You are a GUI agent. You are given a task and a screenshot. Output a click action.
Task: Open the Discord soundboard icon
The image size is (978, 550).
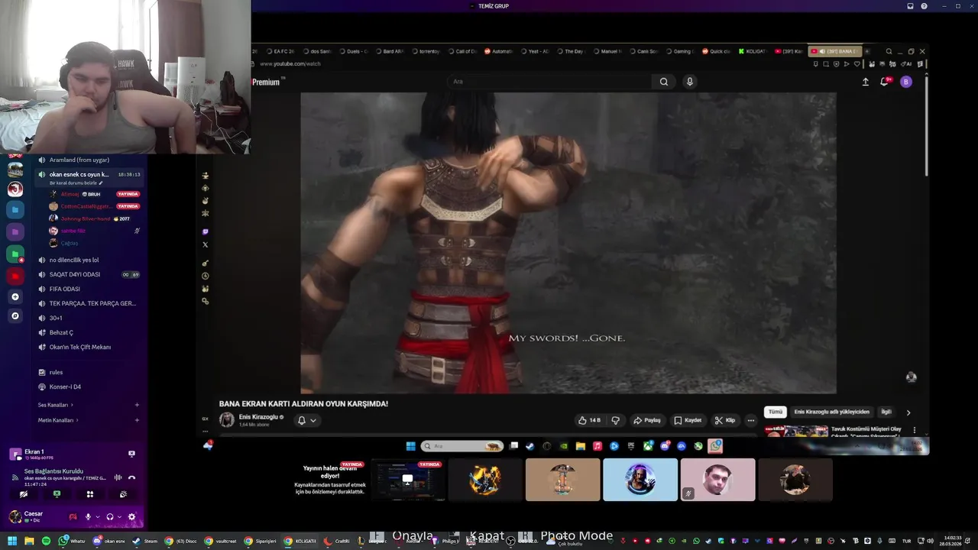tap(123, 494)
